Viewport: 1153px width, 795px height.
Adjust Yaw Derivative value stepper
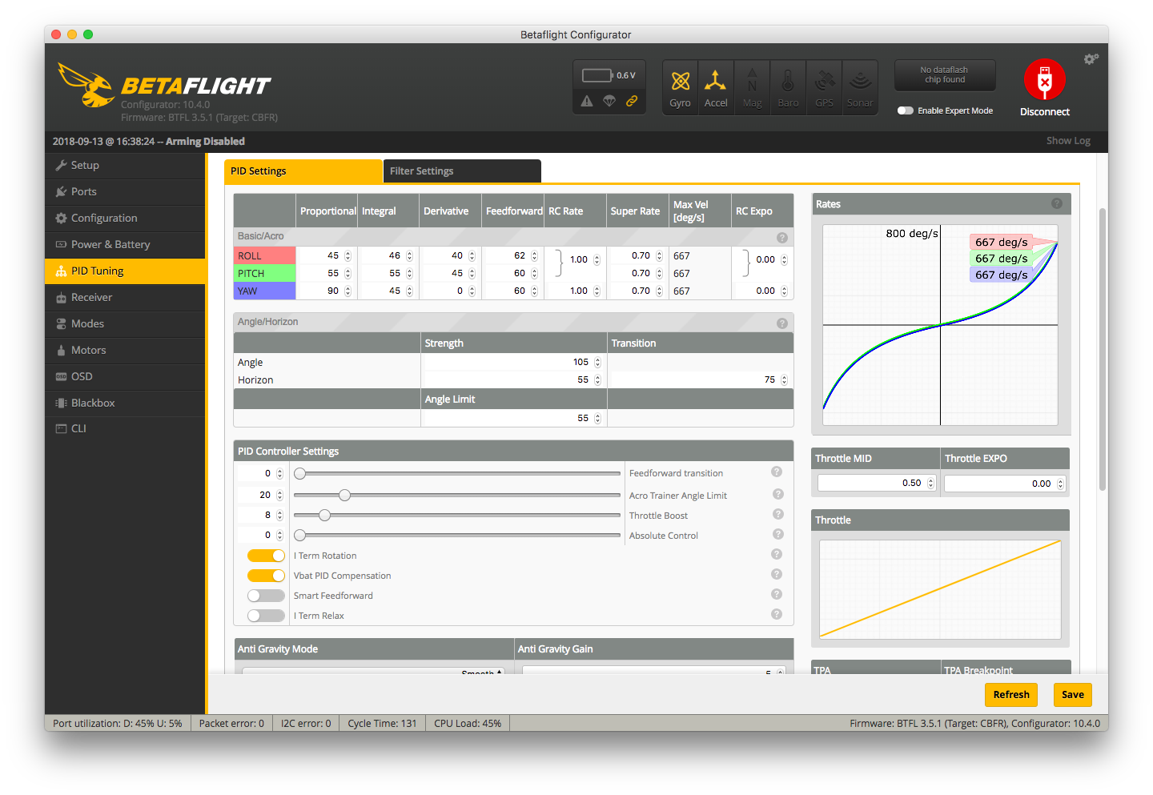tap(472, 291)
